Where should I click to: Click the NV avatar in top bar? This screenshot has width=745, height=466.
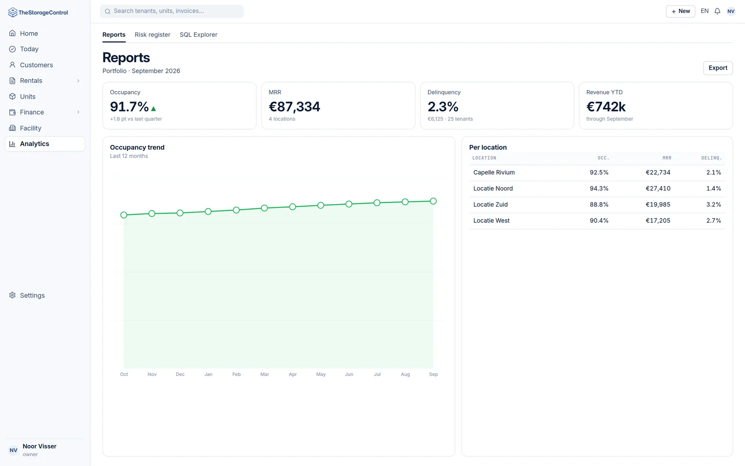(731, 11)
